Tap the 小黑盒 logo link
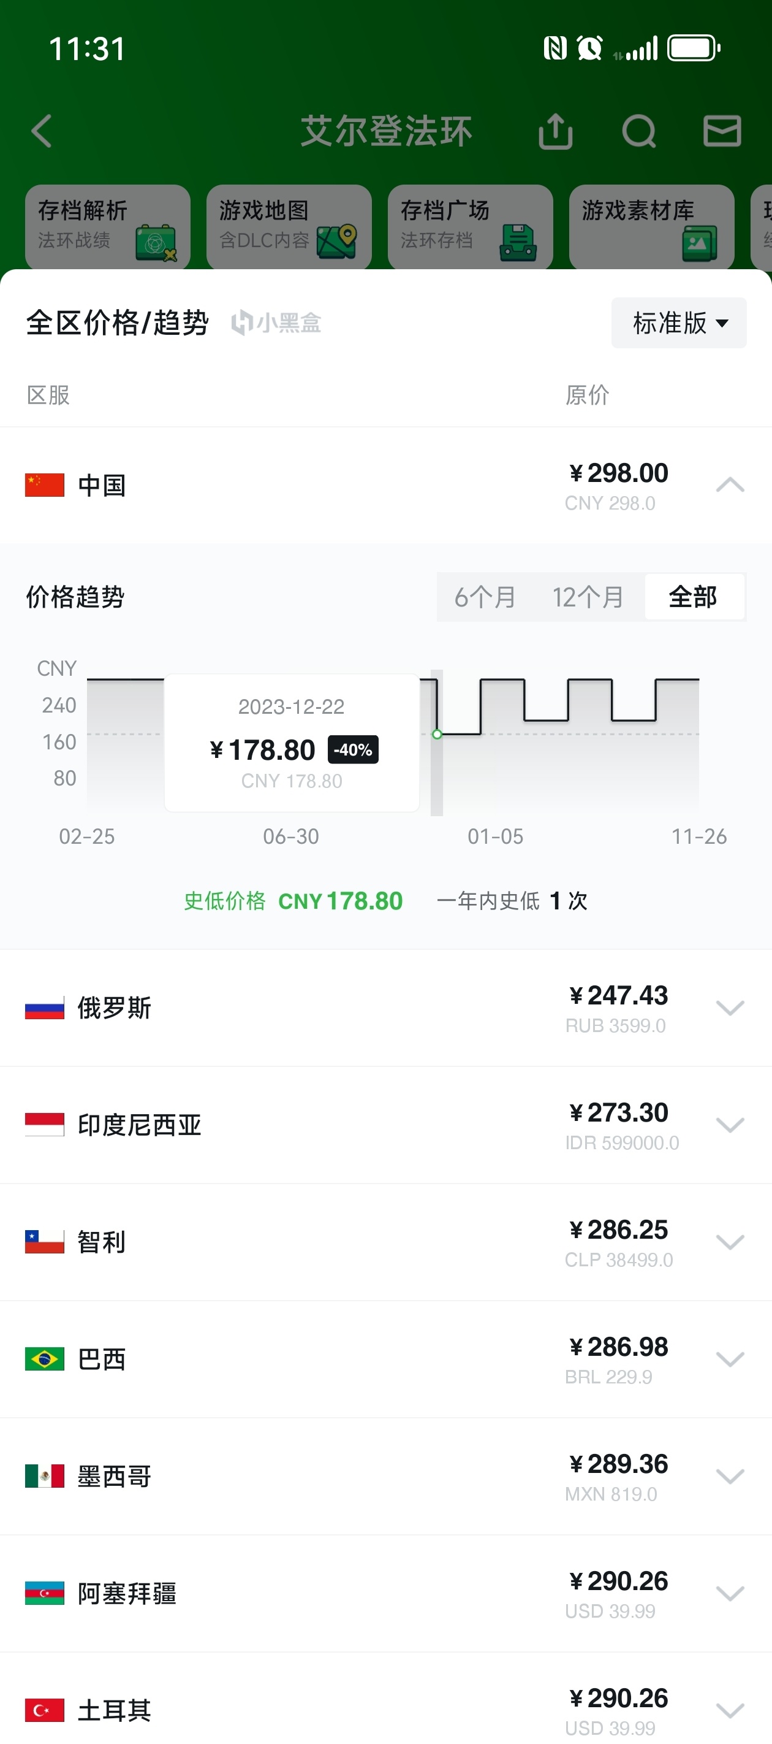 click(277, 323)
